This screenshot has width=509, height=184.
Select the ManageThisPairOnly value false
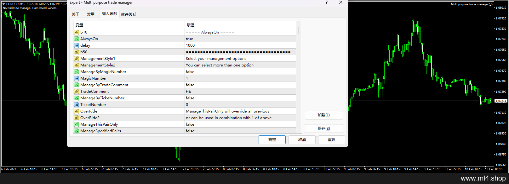click(x=190, y=124)
